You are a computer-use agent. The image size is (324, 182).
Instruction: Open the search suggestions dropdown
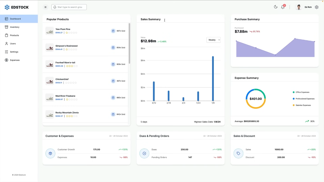(69, 7)
